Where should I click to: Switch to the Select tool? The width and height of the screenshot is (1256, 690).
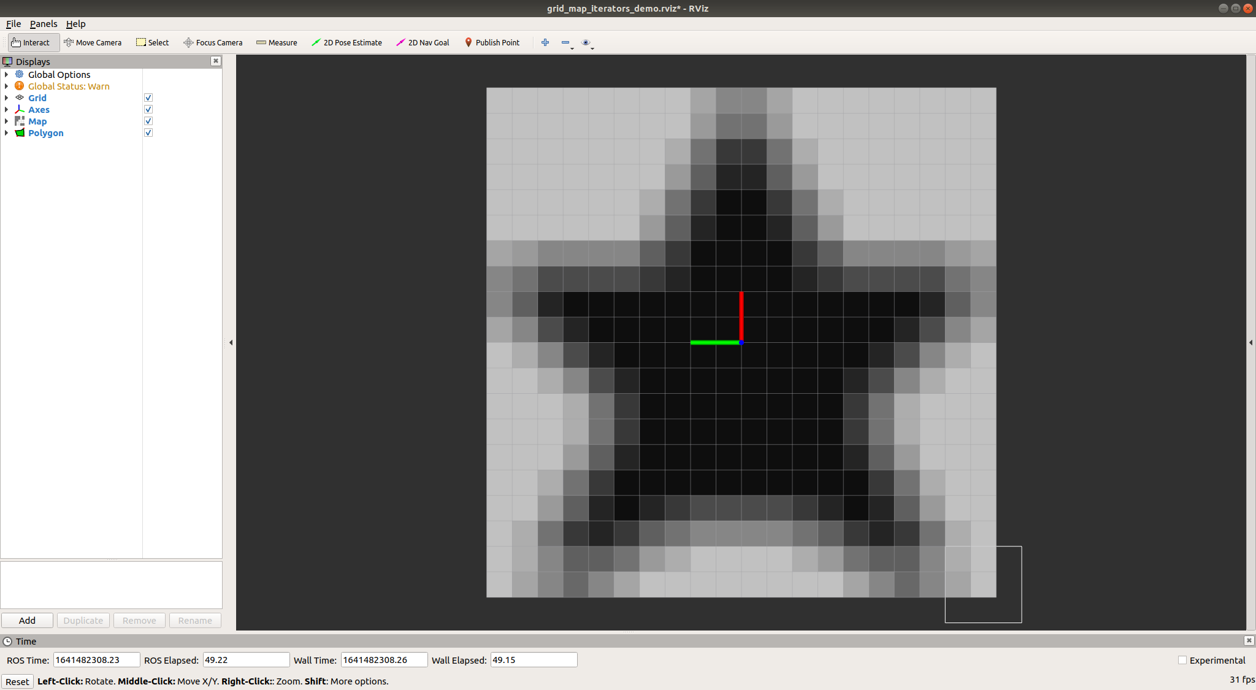152,42
